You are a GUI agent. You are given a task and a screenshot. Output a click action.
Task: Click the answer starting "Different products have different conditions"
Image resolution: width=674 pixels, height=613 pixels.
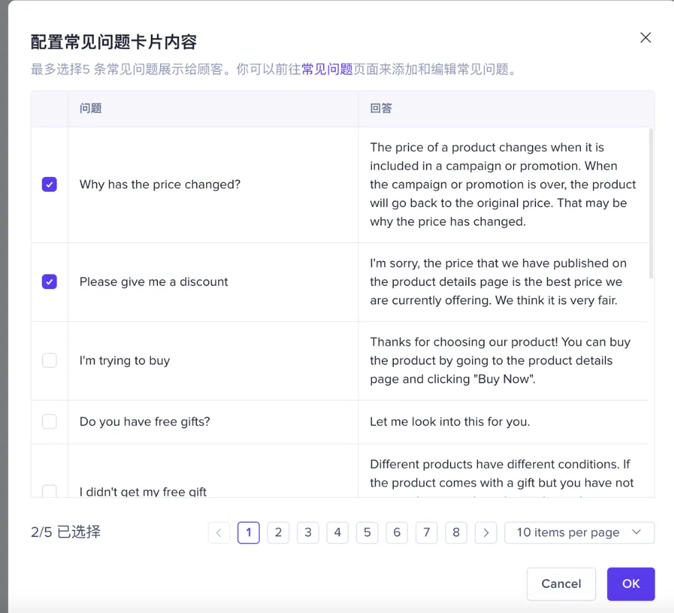(x=502, y=477)
